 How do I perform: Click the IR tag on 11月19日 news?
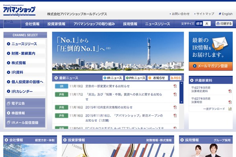point(62,86)
